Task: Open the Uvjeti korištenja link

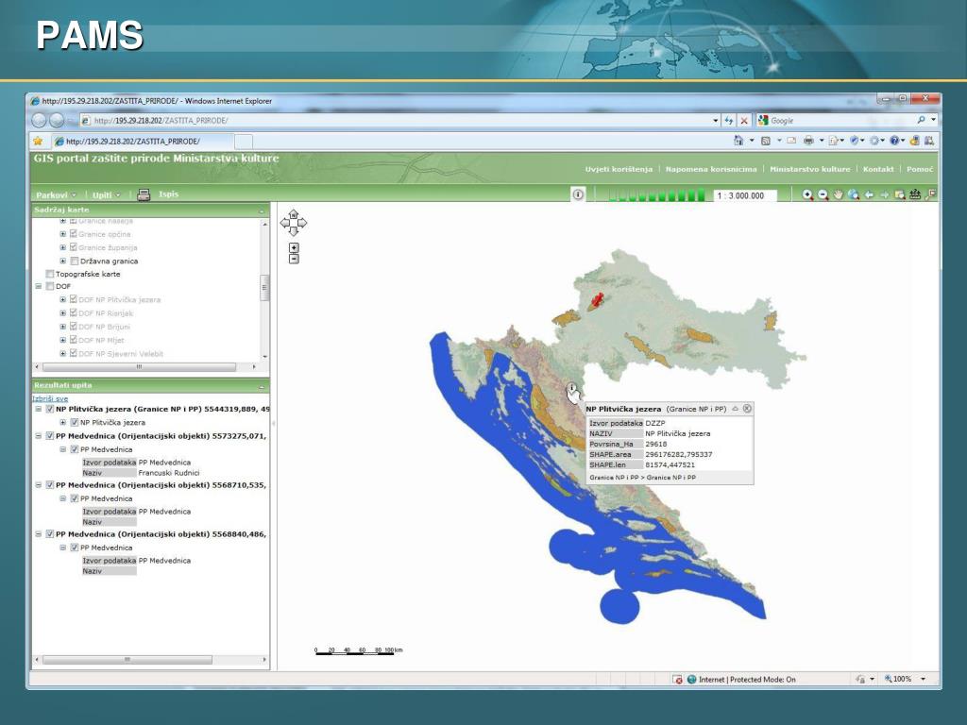Action: [x=619, y=169]
